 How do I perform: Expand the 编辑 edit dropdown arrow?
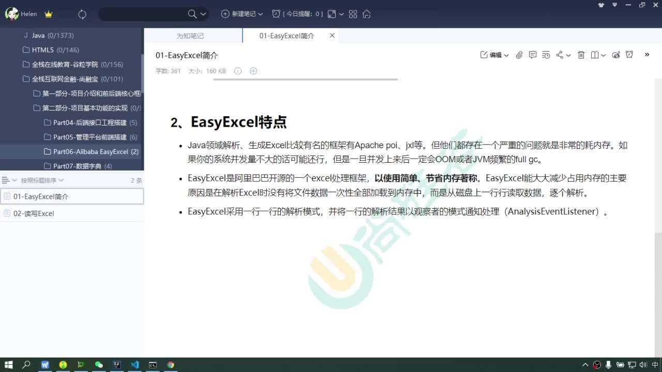pyautogui.click(x=506, y=55)
